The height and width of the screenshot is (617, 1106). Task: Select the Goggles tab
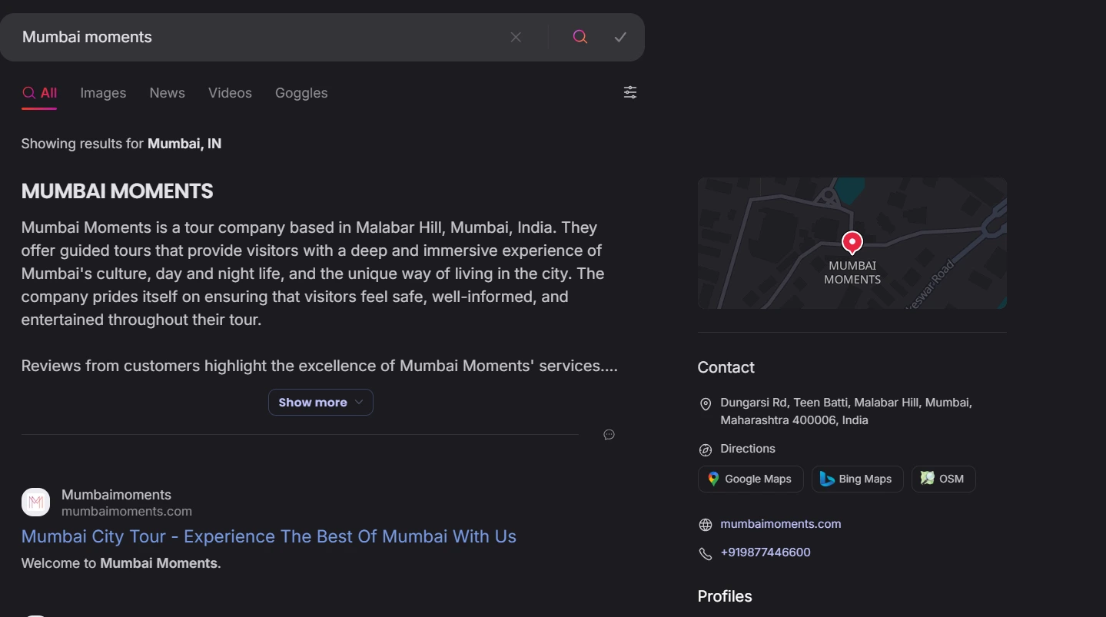[301, 93]
